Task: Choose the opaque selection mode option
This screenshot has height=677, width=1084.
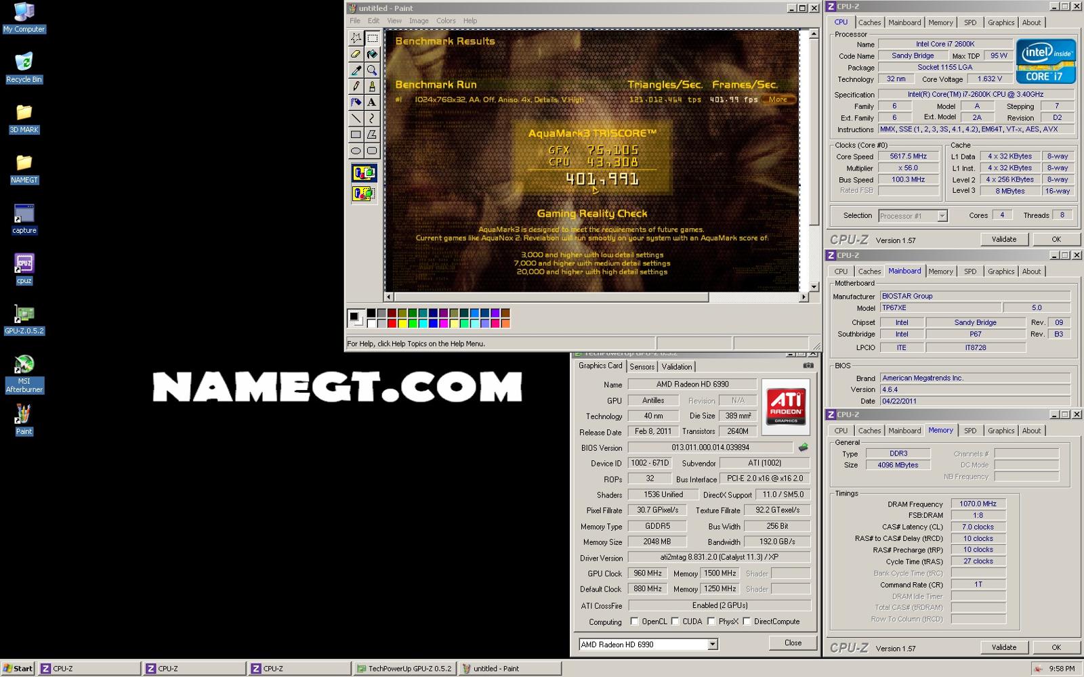Action: (x=364, y=173)
